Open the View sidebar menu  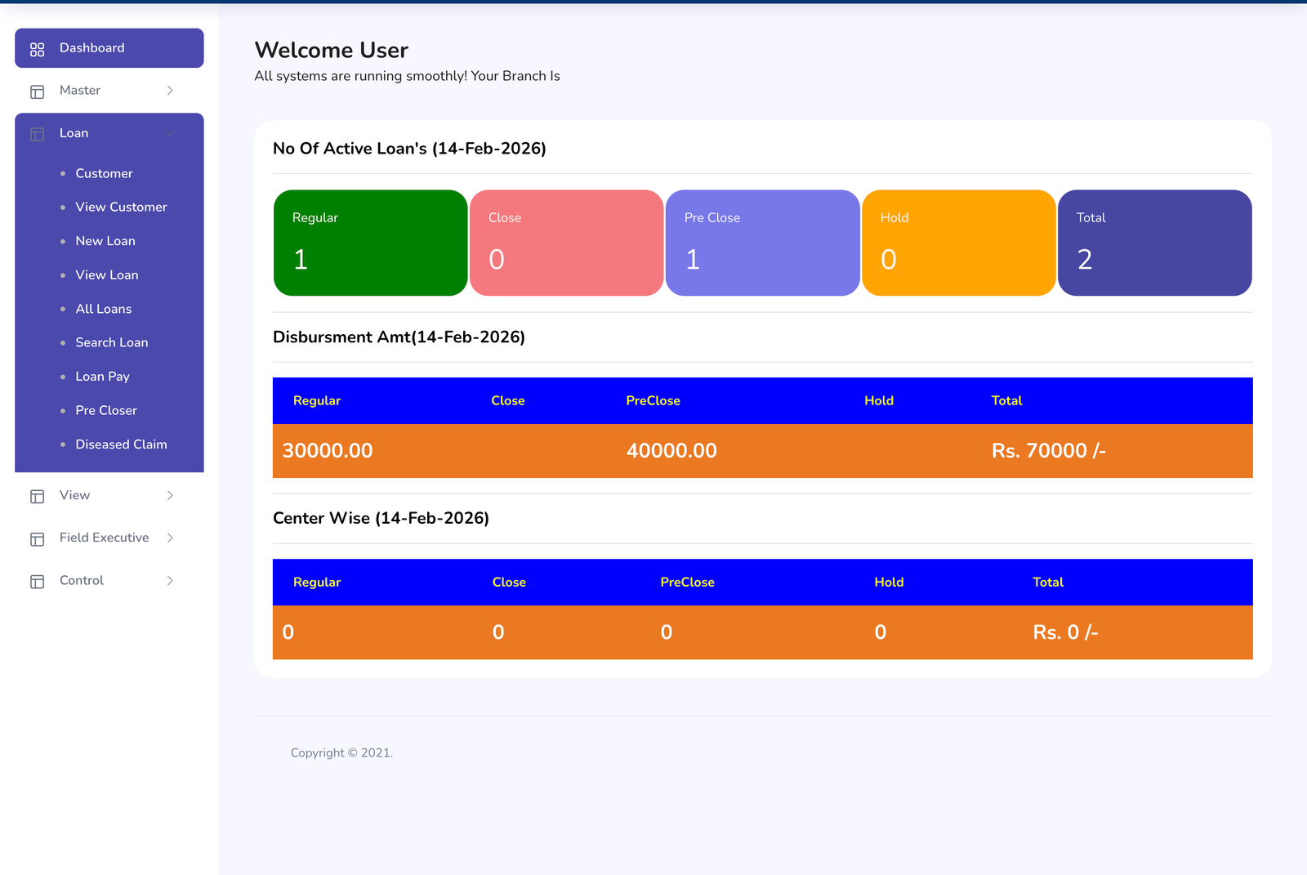tap(109, 496)
